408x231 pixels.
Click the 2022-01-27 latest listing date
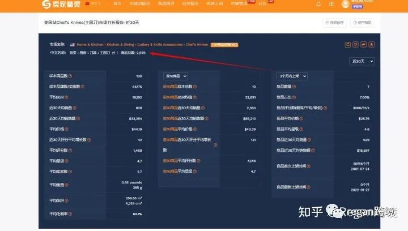[x=360, y=190]
